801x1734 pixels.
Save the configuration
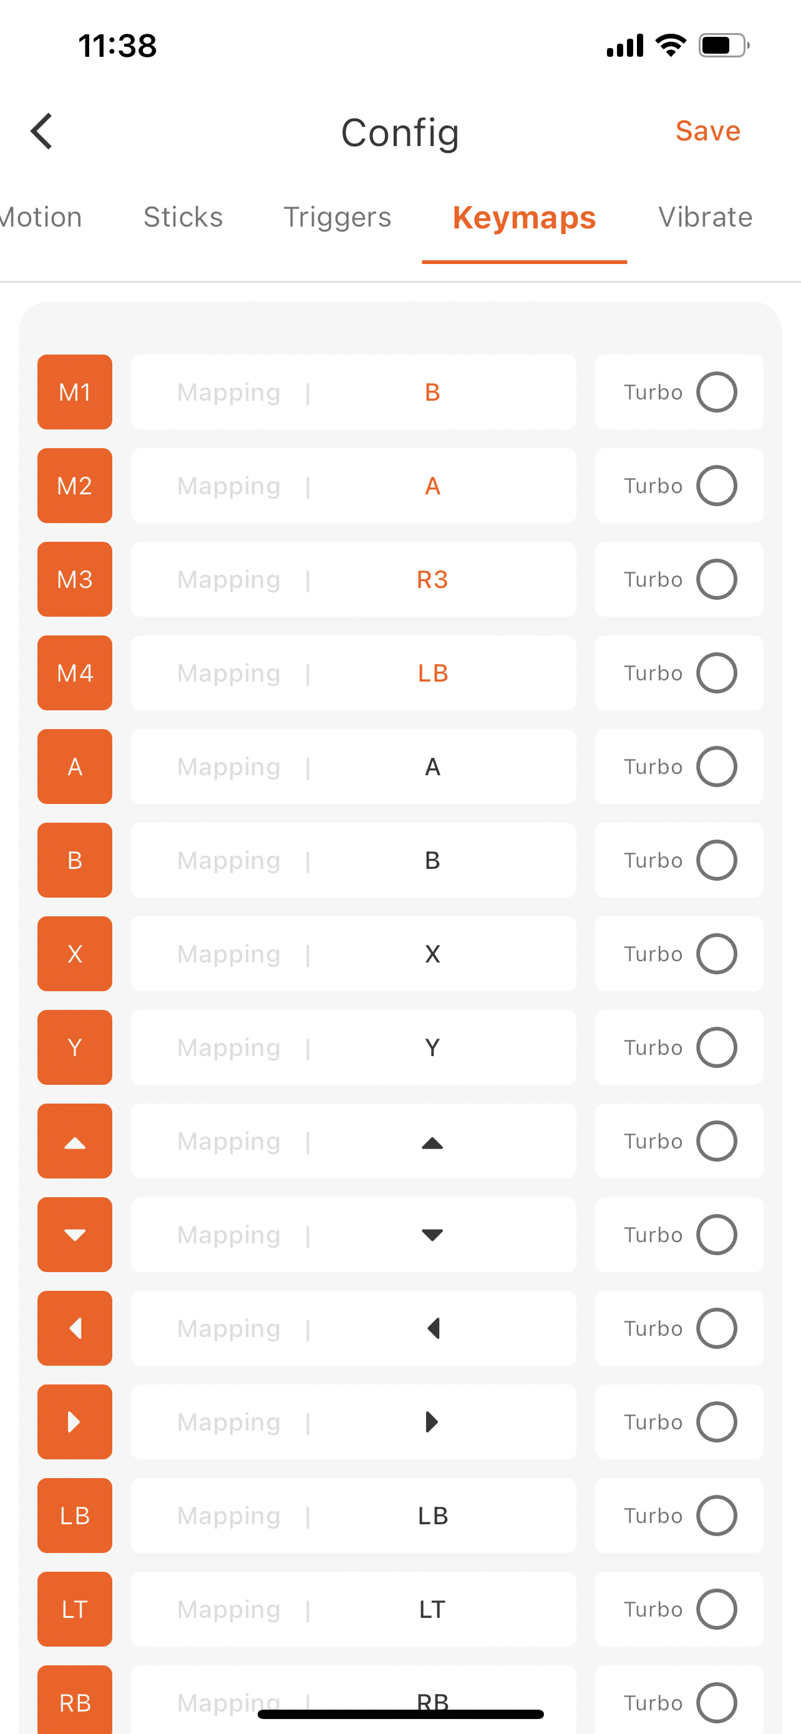[x=707, y=131]
